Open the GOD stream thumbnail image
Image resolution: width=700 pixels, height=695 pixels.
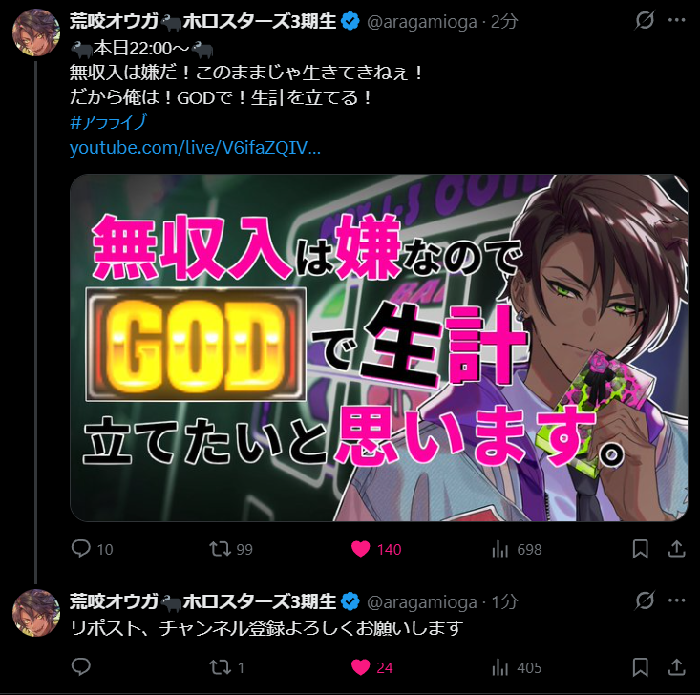point(378,347)
